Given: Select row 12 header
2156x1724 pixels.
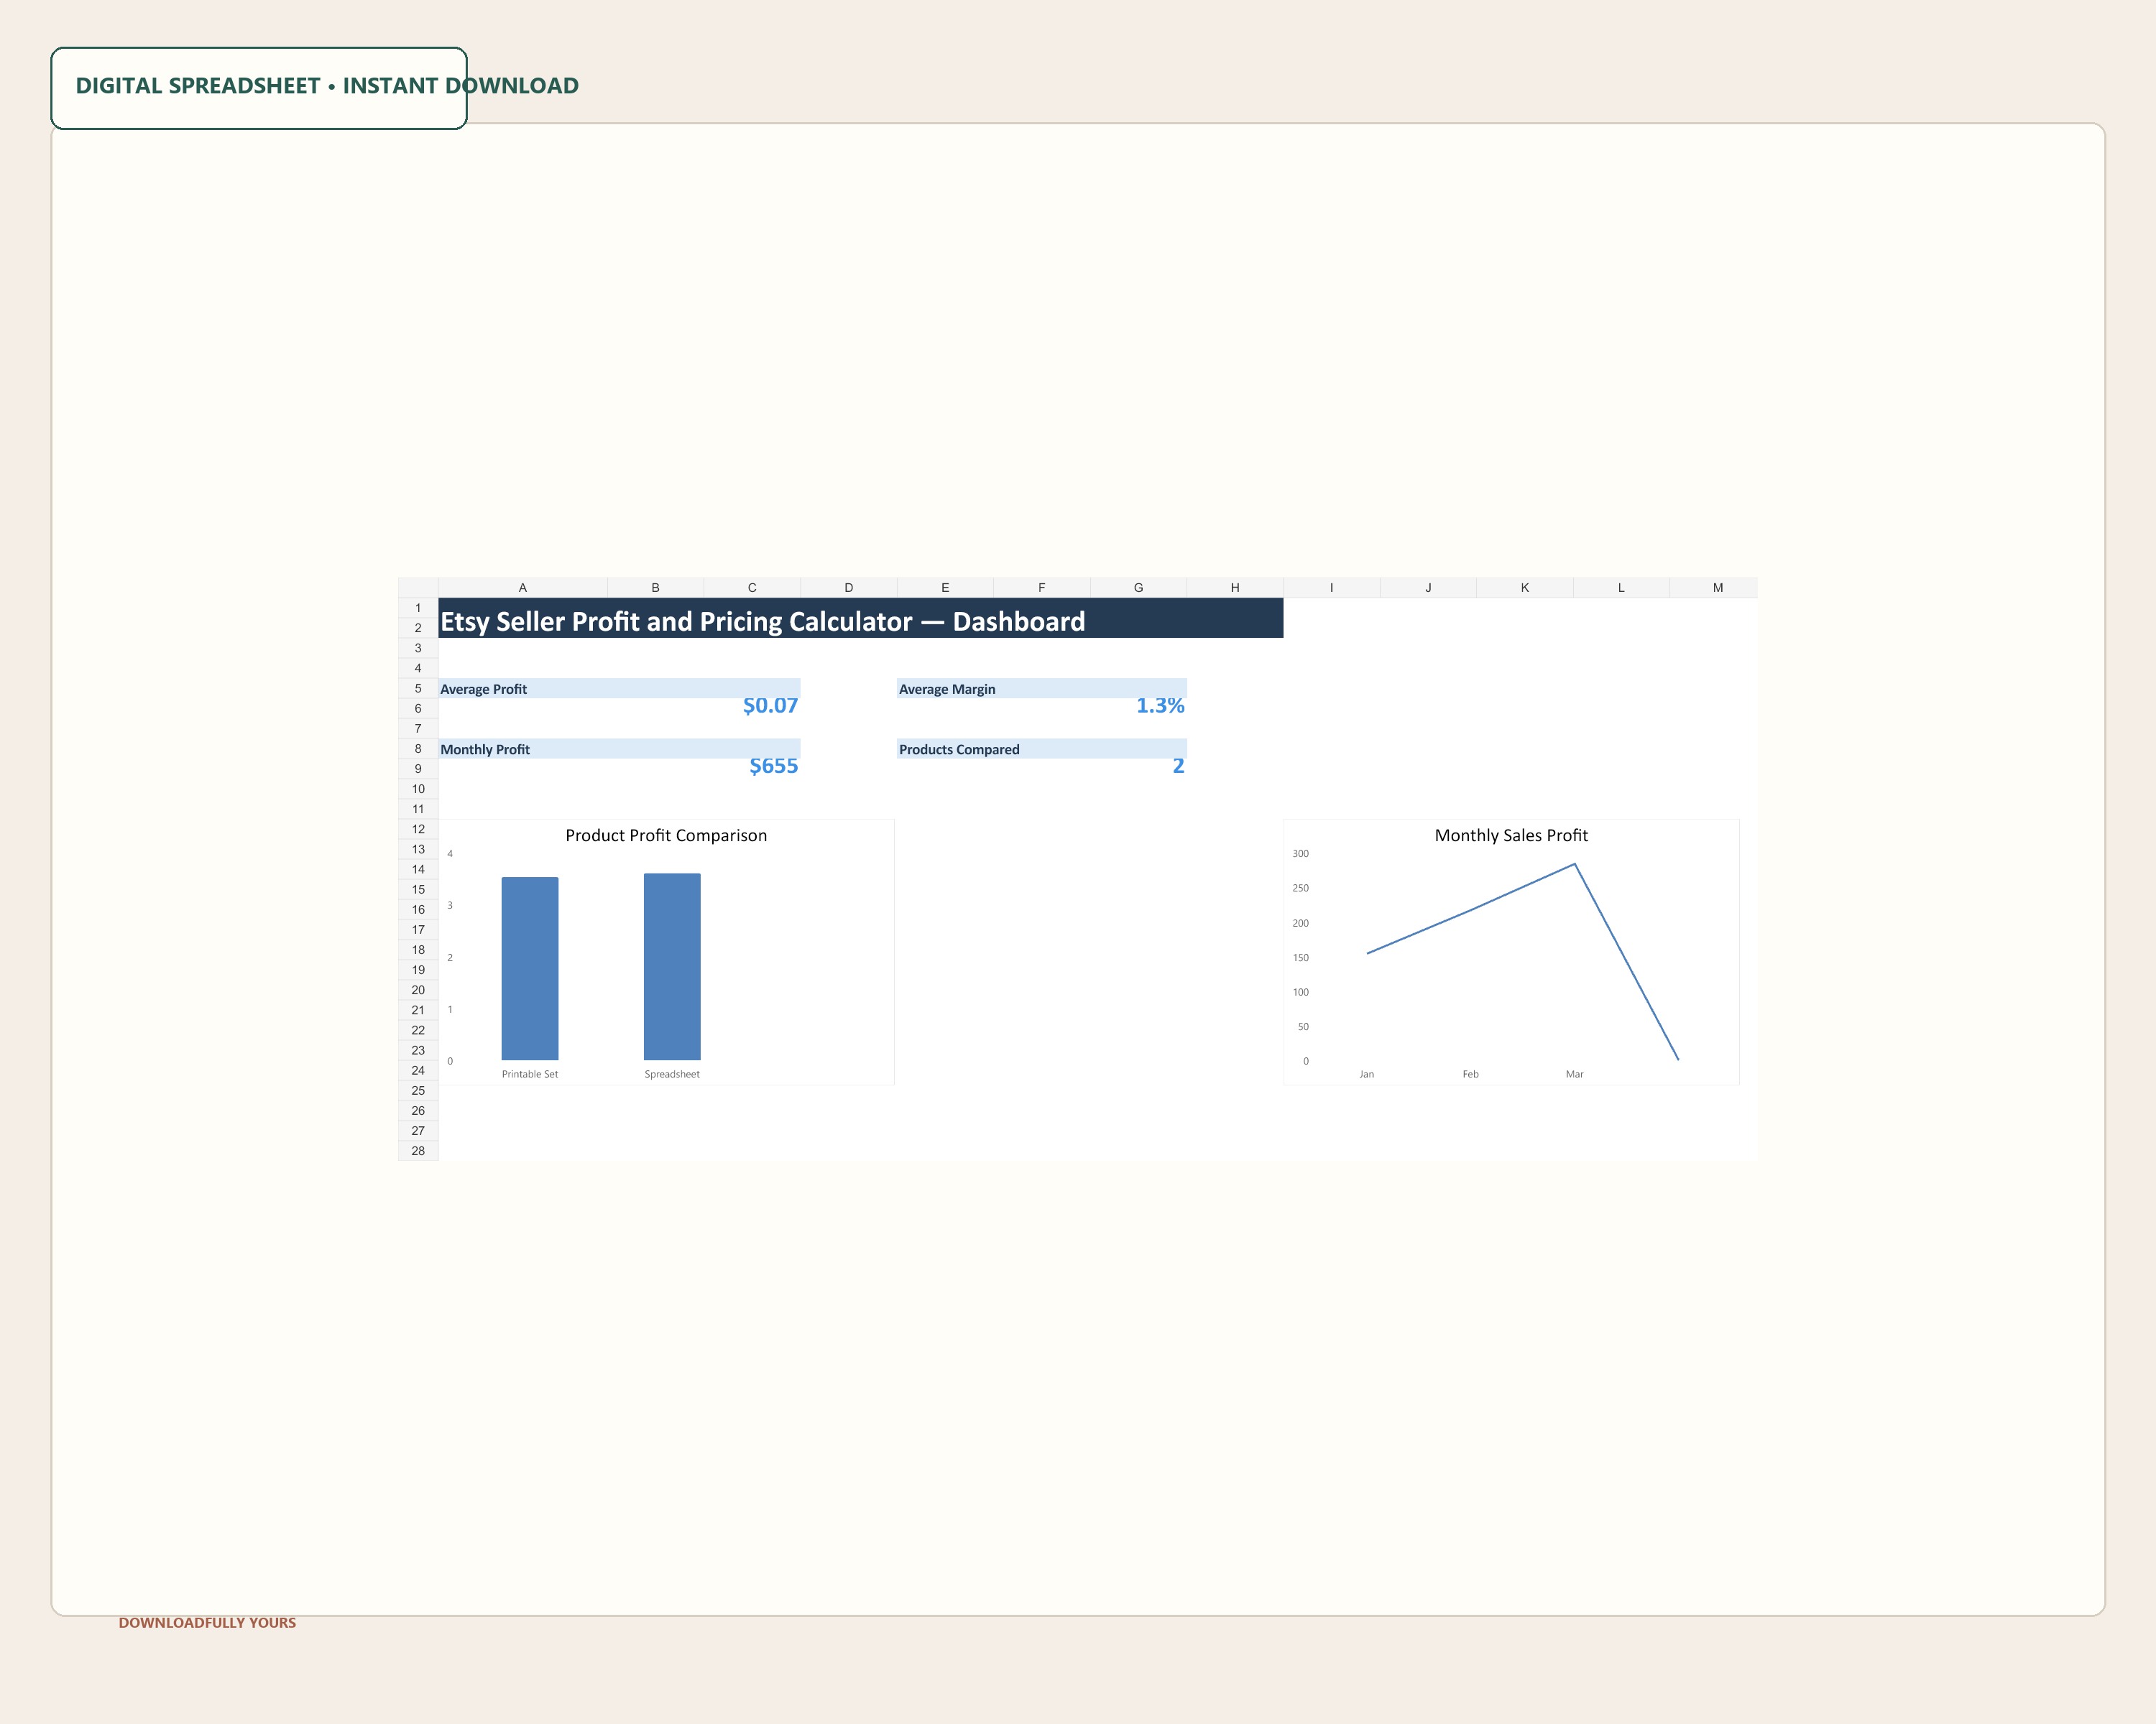Looking at the screenshot, I should click(418, 828).
